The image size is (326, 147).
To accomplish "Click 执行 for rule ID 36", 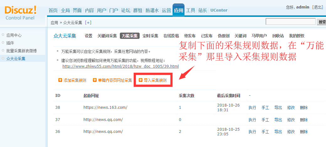I will [252, 132].
